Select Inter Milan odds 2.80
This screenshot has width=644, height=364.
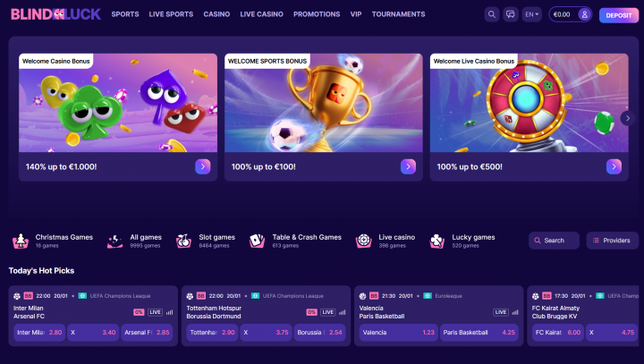point(39,333)
